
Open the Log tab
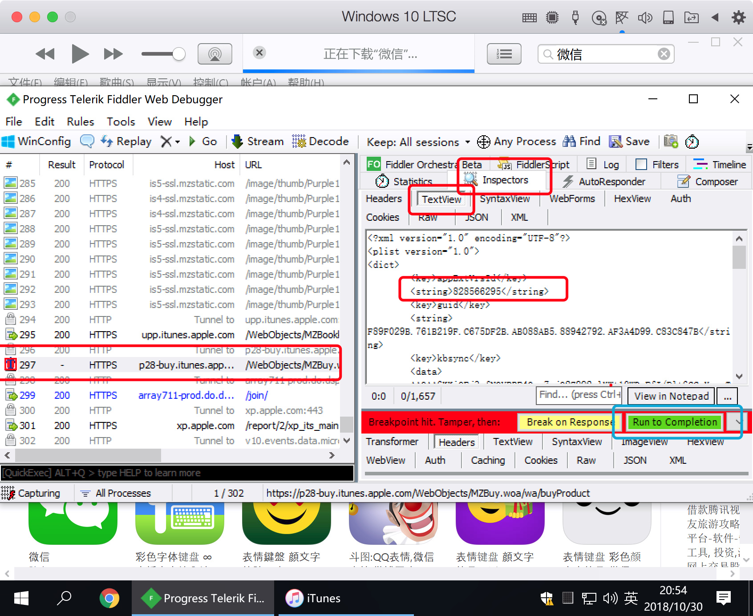(603, 165)
